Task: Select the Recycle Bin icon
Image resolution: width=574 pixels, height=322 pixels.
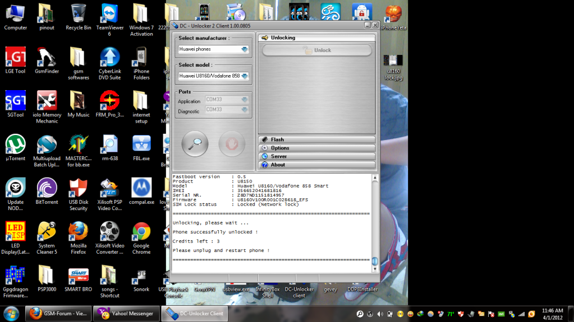Action: [79, 17]
